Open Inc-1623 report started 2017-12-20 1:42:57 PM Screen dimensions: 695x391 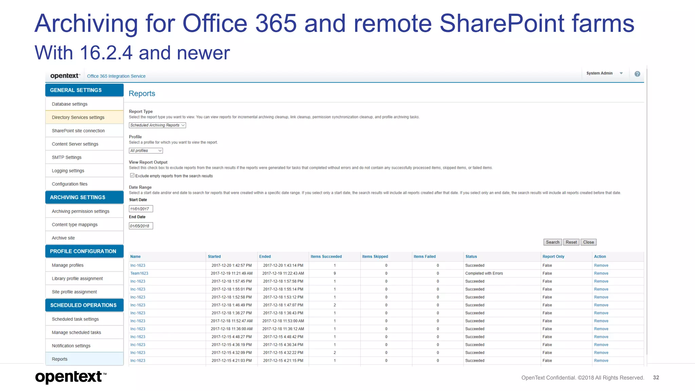coord(138,265)
